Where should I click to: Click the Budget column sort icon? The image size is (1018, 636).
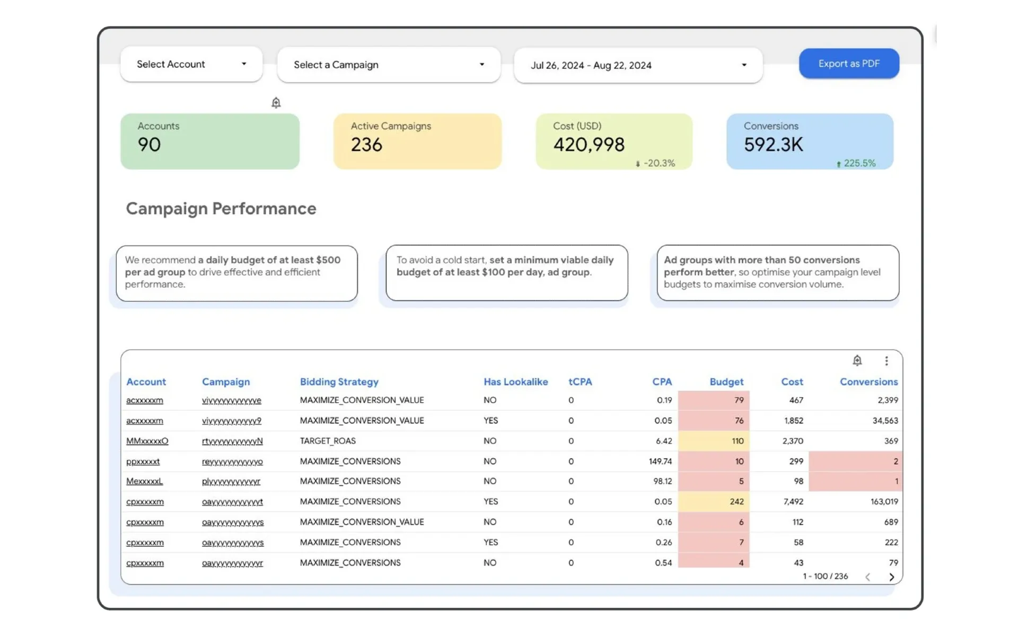coord(726,381)
